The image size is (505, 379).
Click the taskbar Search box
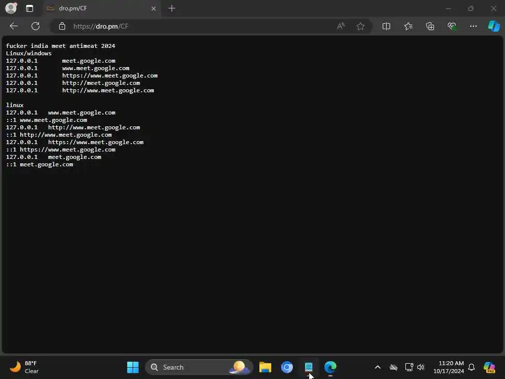click(x=199, y=367)
